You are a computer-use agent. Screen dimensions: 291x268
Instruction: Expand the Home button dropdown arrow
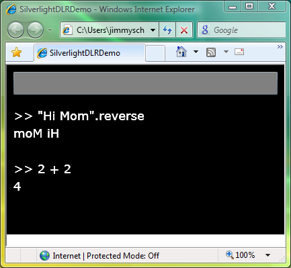(x=196, y=52)
